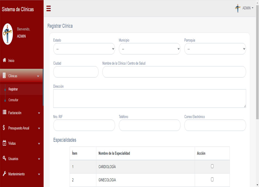The image size is (259, 187).
Task: Click the building icon beside Clínicas
Action: coord(4,76)
